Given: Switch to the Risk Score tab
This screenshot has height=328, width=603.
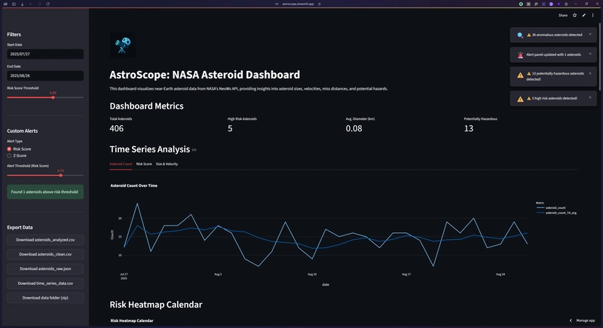Looking at the screenshot, I should [x=144, y=164].
